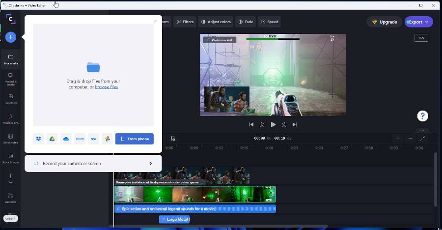The height and width of the screenshot is (230, 442).
Task: Open Templates sidebar tab
Action: click(11, 99)
